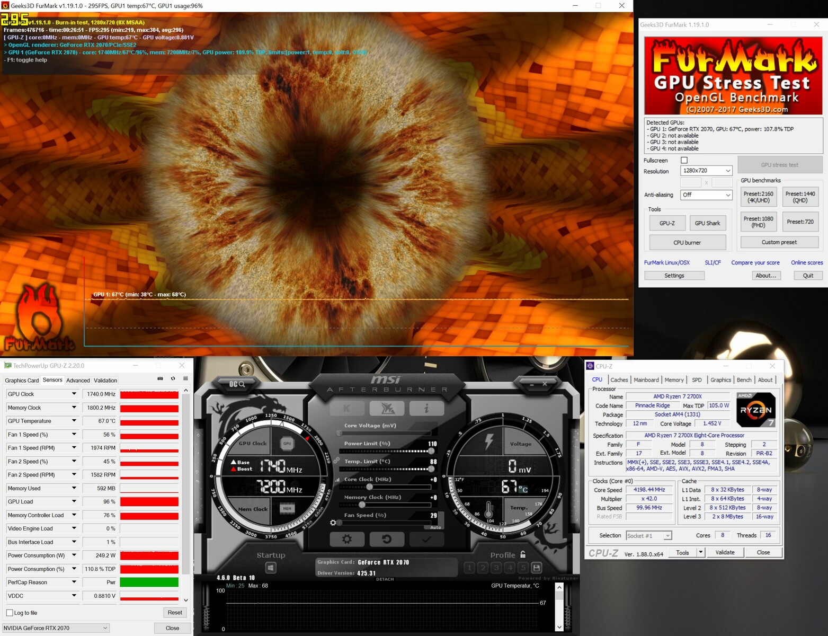The width and height of the screenshot is (828, 636).
Task: Click the Afterburner GPU chip icon
Action: click(x=287, y=443)
